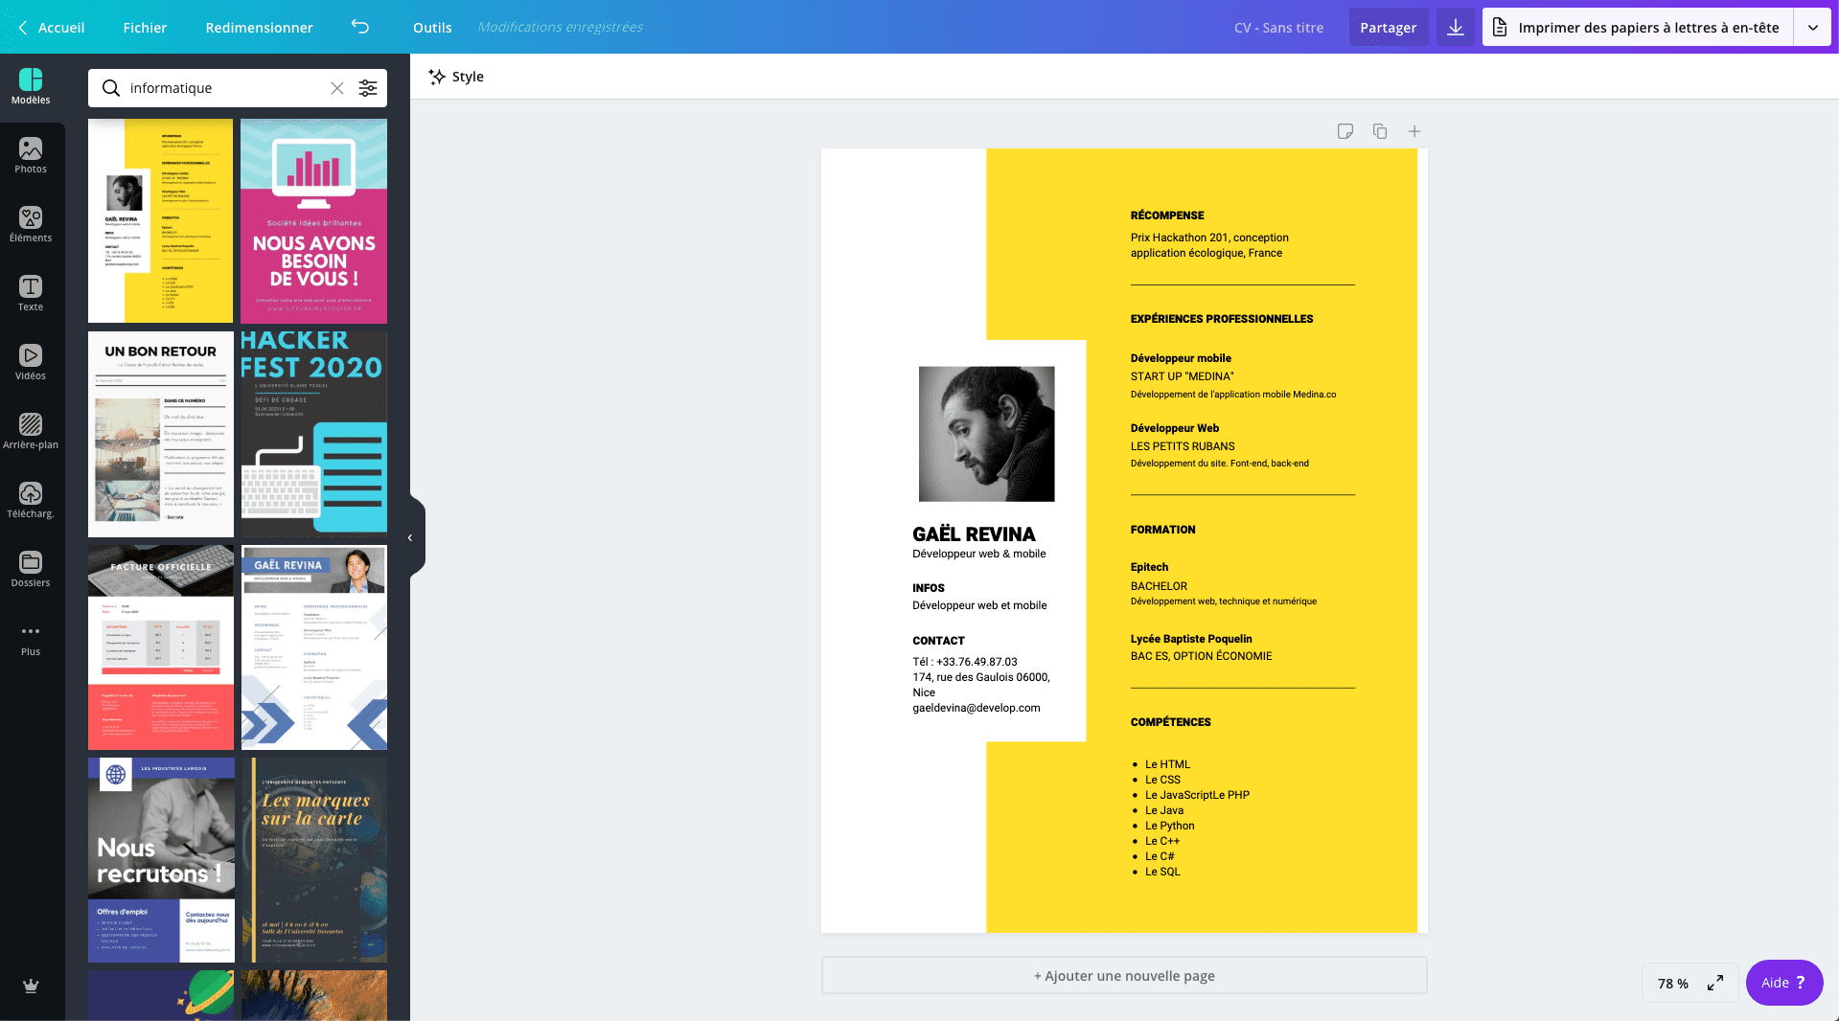The height and width of the screenshot is (1021, 1839).
Task: Open the Photos panel
Action: click(31, 155)
